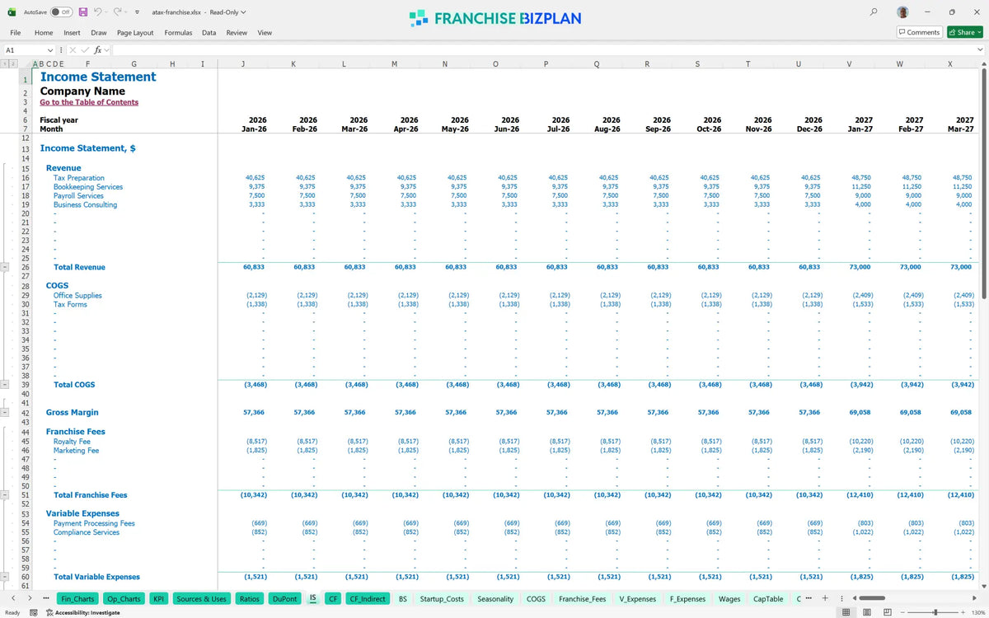
Task: Expand the Name Box dropdown arrow
Action: click(50, 50)
